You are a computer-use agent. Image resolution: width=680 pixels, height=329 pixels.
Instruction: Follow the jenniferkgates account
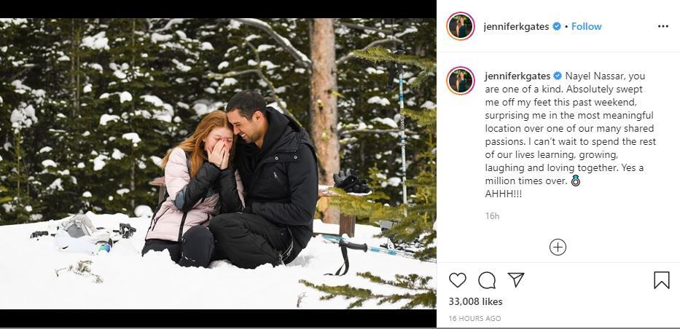[586, 26]
